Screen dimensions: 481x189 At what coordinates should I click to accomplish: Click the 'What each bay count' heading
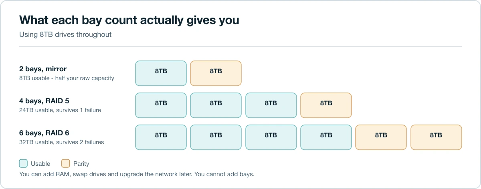(129, 20)
